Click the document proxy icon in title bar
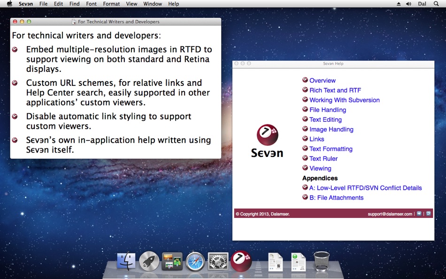The image size is (446, 279). tap(74, 22)
